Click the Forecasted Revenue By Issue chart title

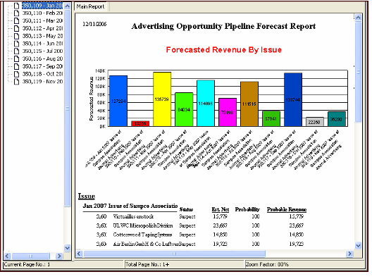224,50
